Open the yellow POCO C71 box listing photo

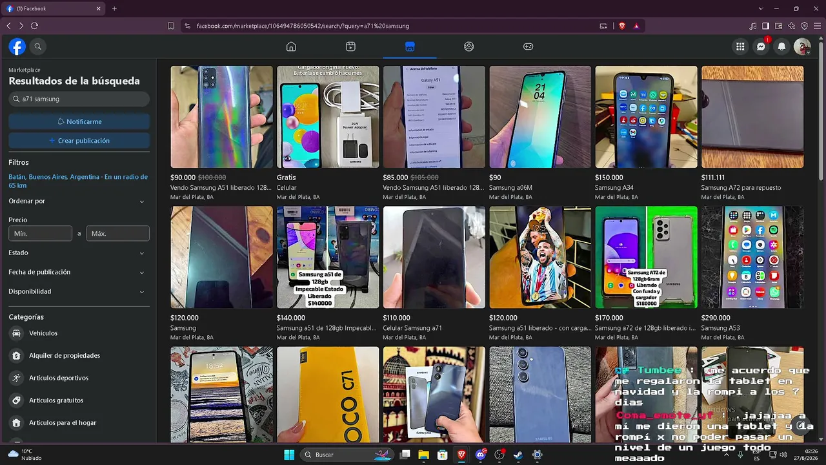328,395
